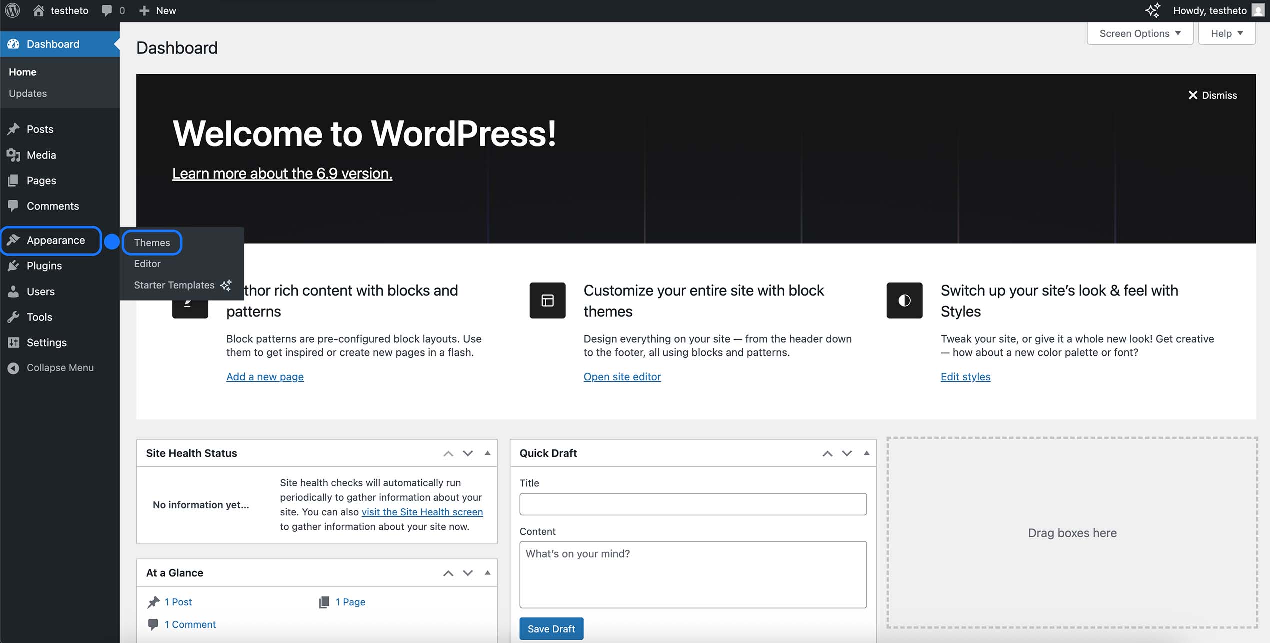Screen dimensions: 1270x643
Task: Open Updates under the Dashboard menu
Action: [x=28, y=93]
